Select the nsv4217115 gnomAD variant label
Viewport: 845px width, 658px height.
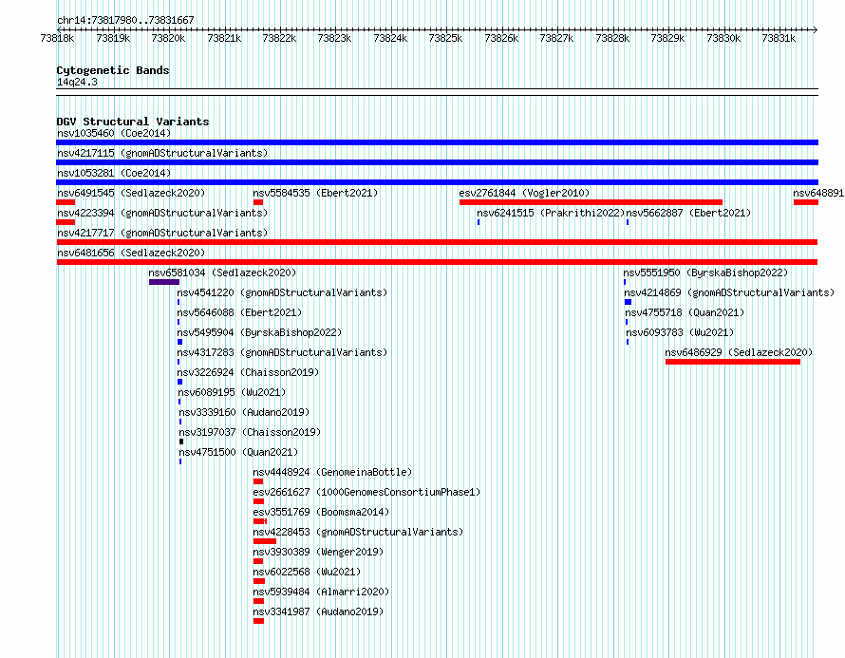click(162, 153)
